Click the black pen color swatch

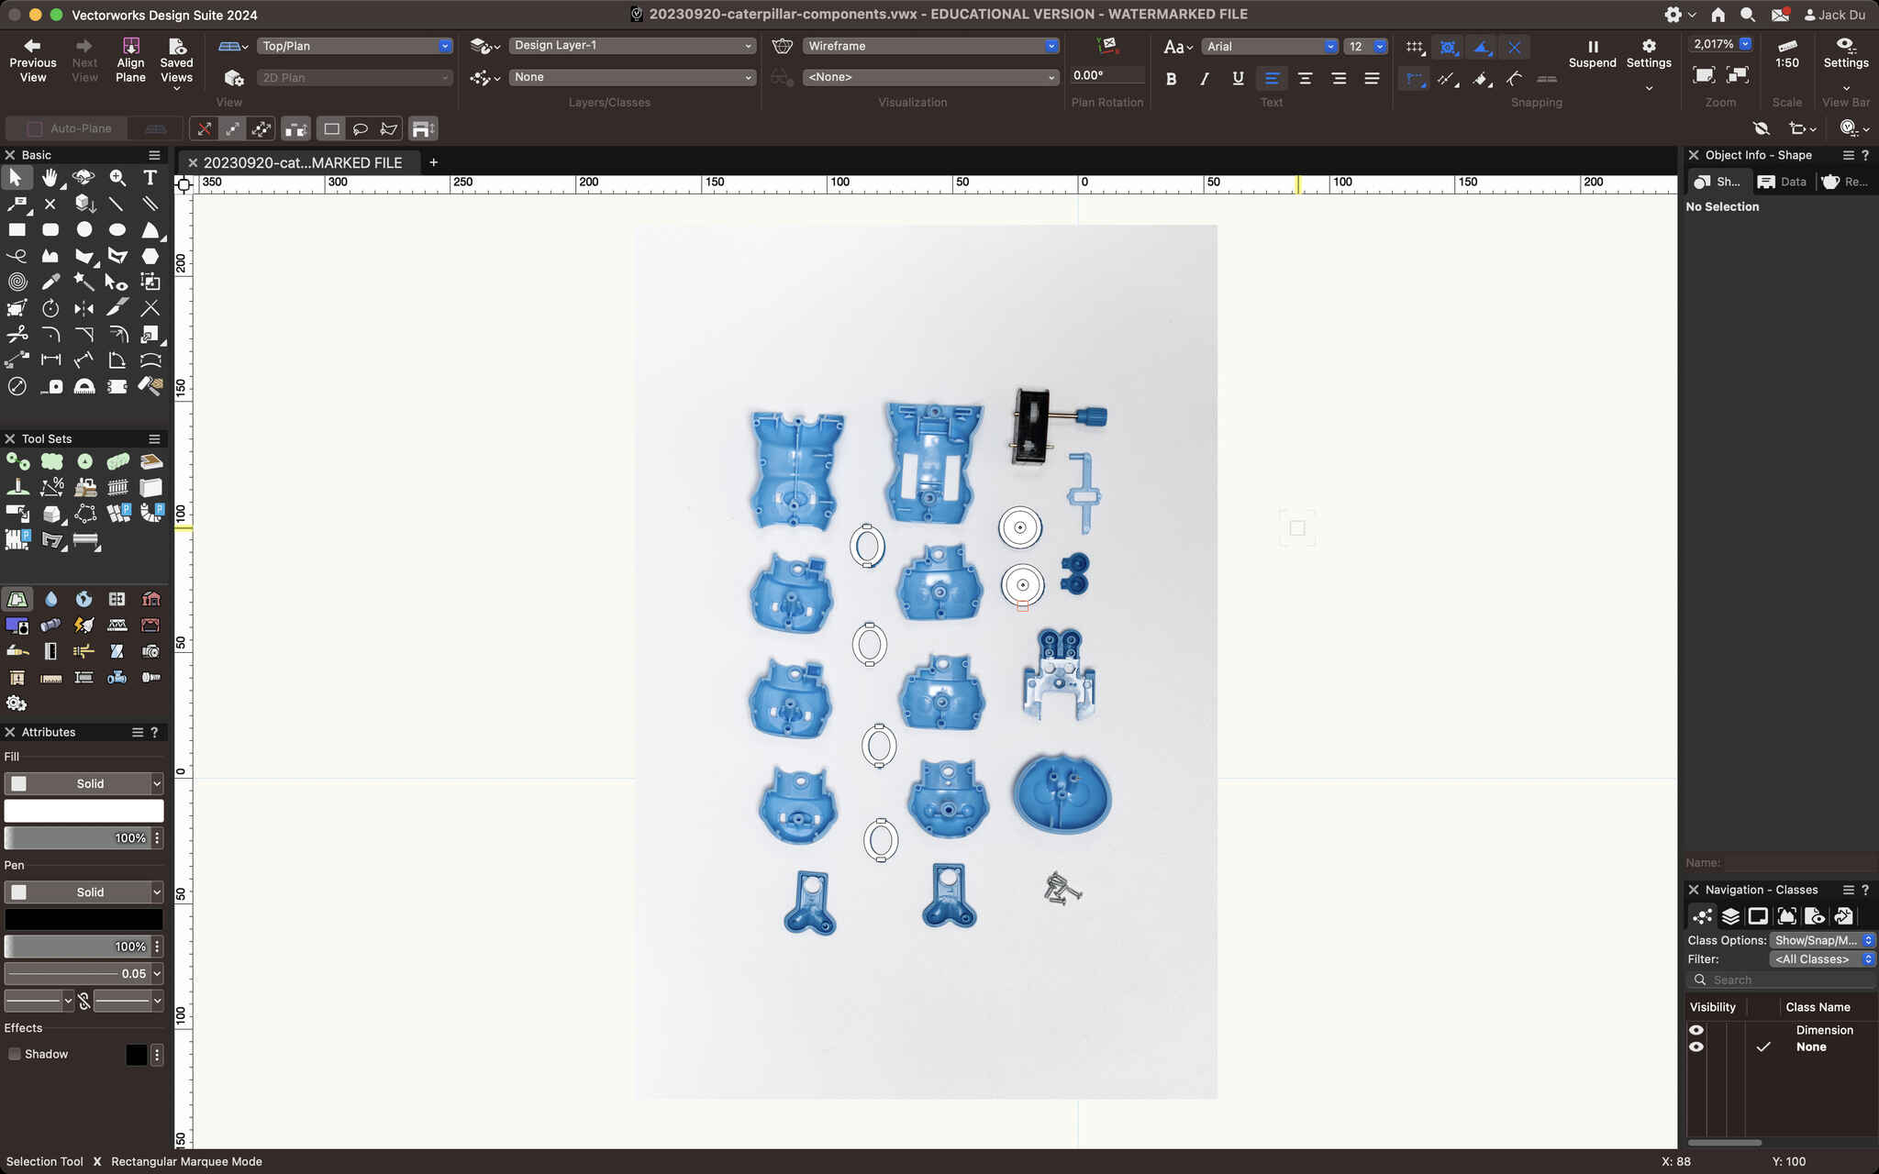83,919
